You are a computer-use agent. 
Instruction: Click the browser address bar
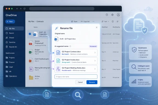click(62, 9)
